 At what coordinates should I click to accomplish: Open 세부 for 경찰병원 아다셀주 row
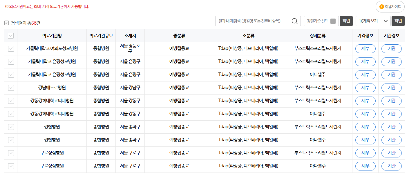(365, 140)
